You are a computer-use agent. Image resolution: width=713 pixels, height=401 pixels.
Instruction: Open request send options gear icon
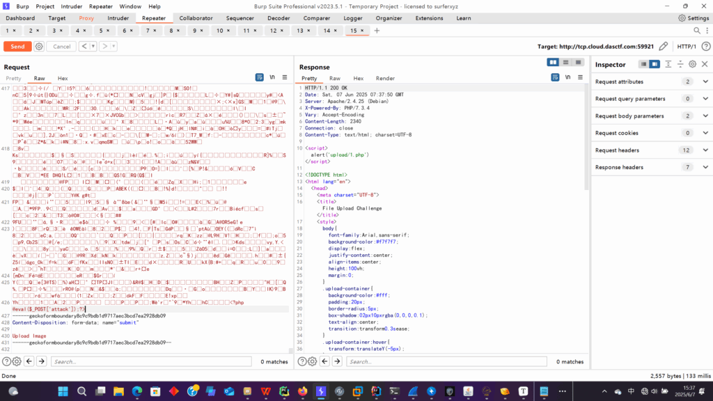[x=39, y=47]
